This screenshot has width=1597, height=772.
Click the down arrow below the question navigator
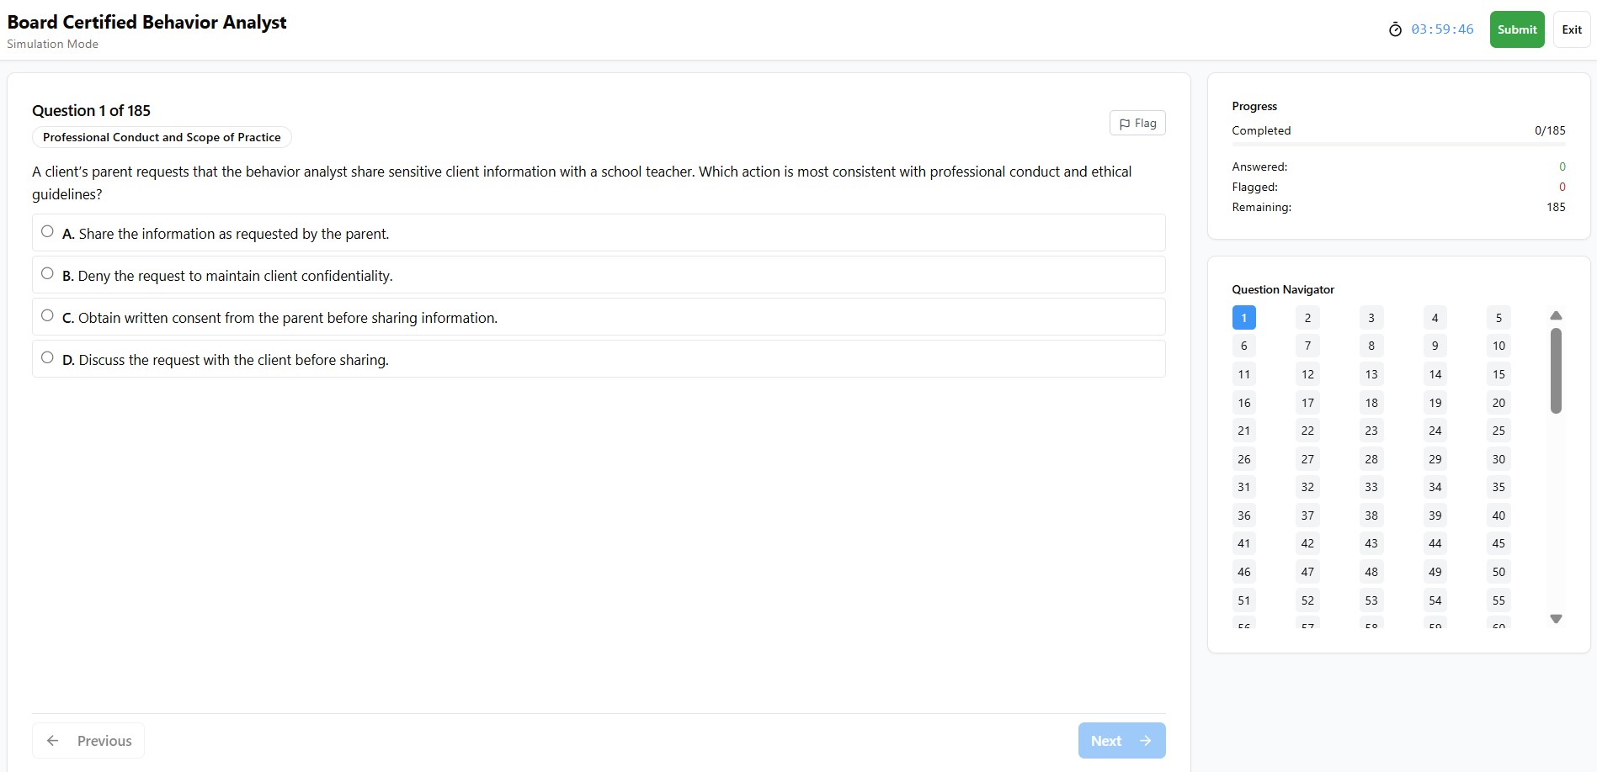coord(1555,619)
